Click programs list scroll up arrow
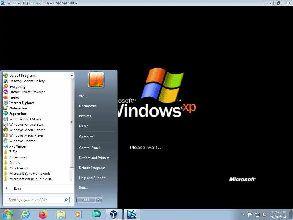 tap(72, 75)
